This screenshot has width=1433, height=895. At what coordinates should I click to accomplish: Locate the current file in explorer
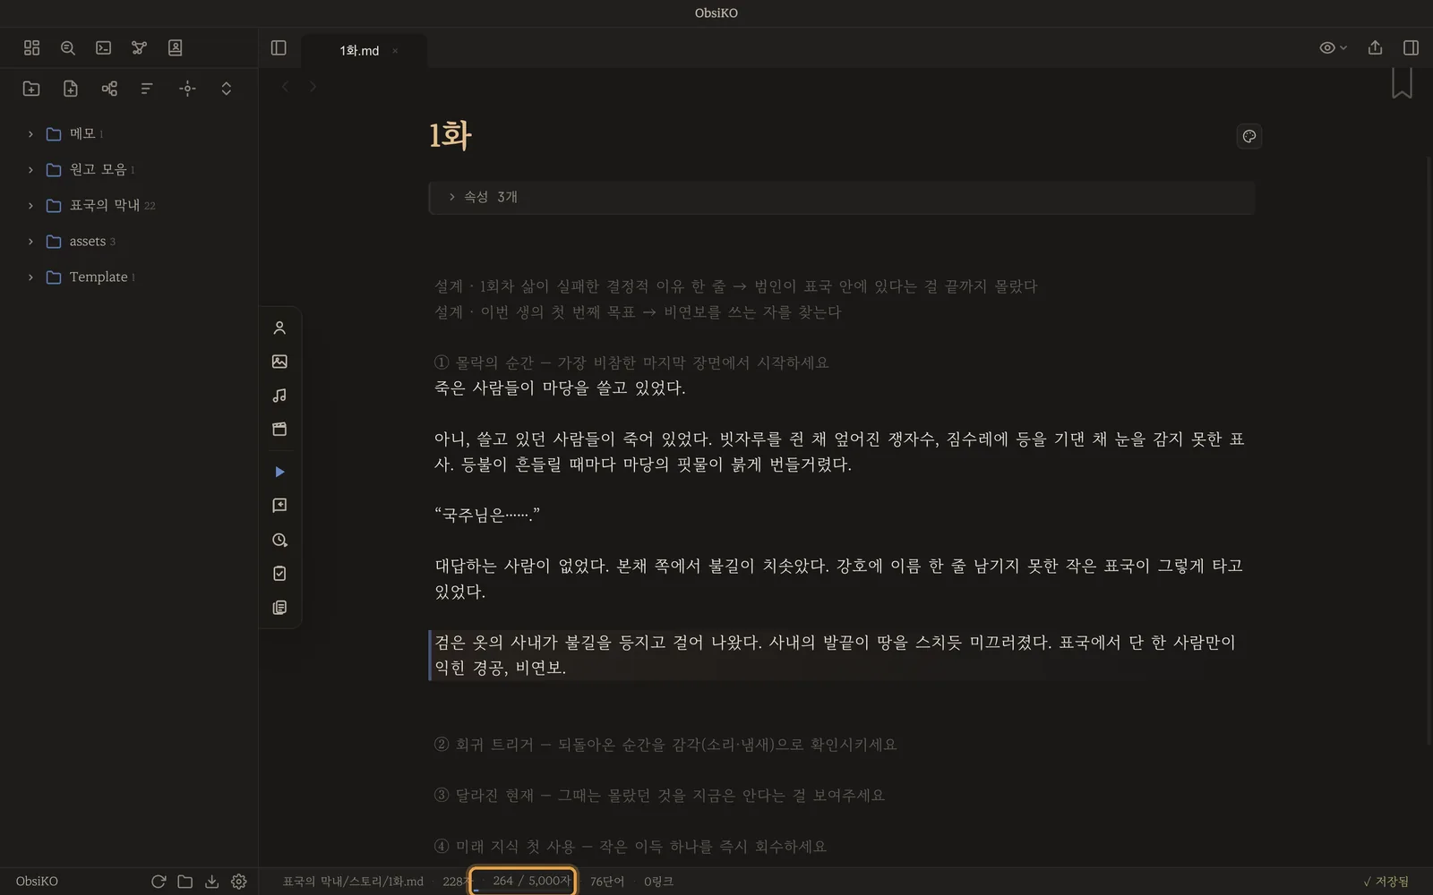(187, 89)
